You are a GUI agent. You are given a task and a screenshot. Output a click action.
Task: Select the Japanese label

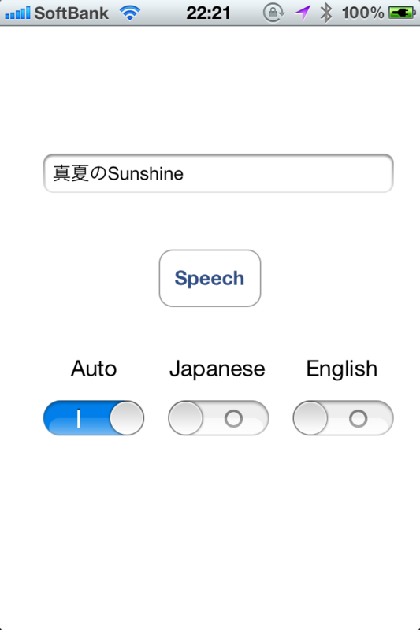pyautogui.click(x=217, y=369)
